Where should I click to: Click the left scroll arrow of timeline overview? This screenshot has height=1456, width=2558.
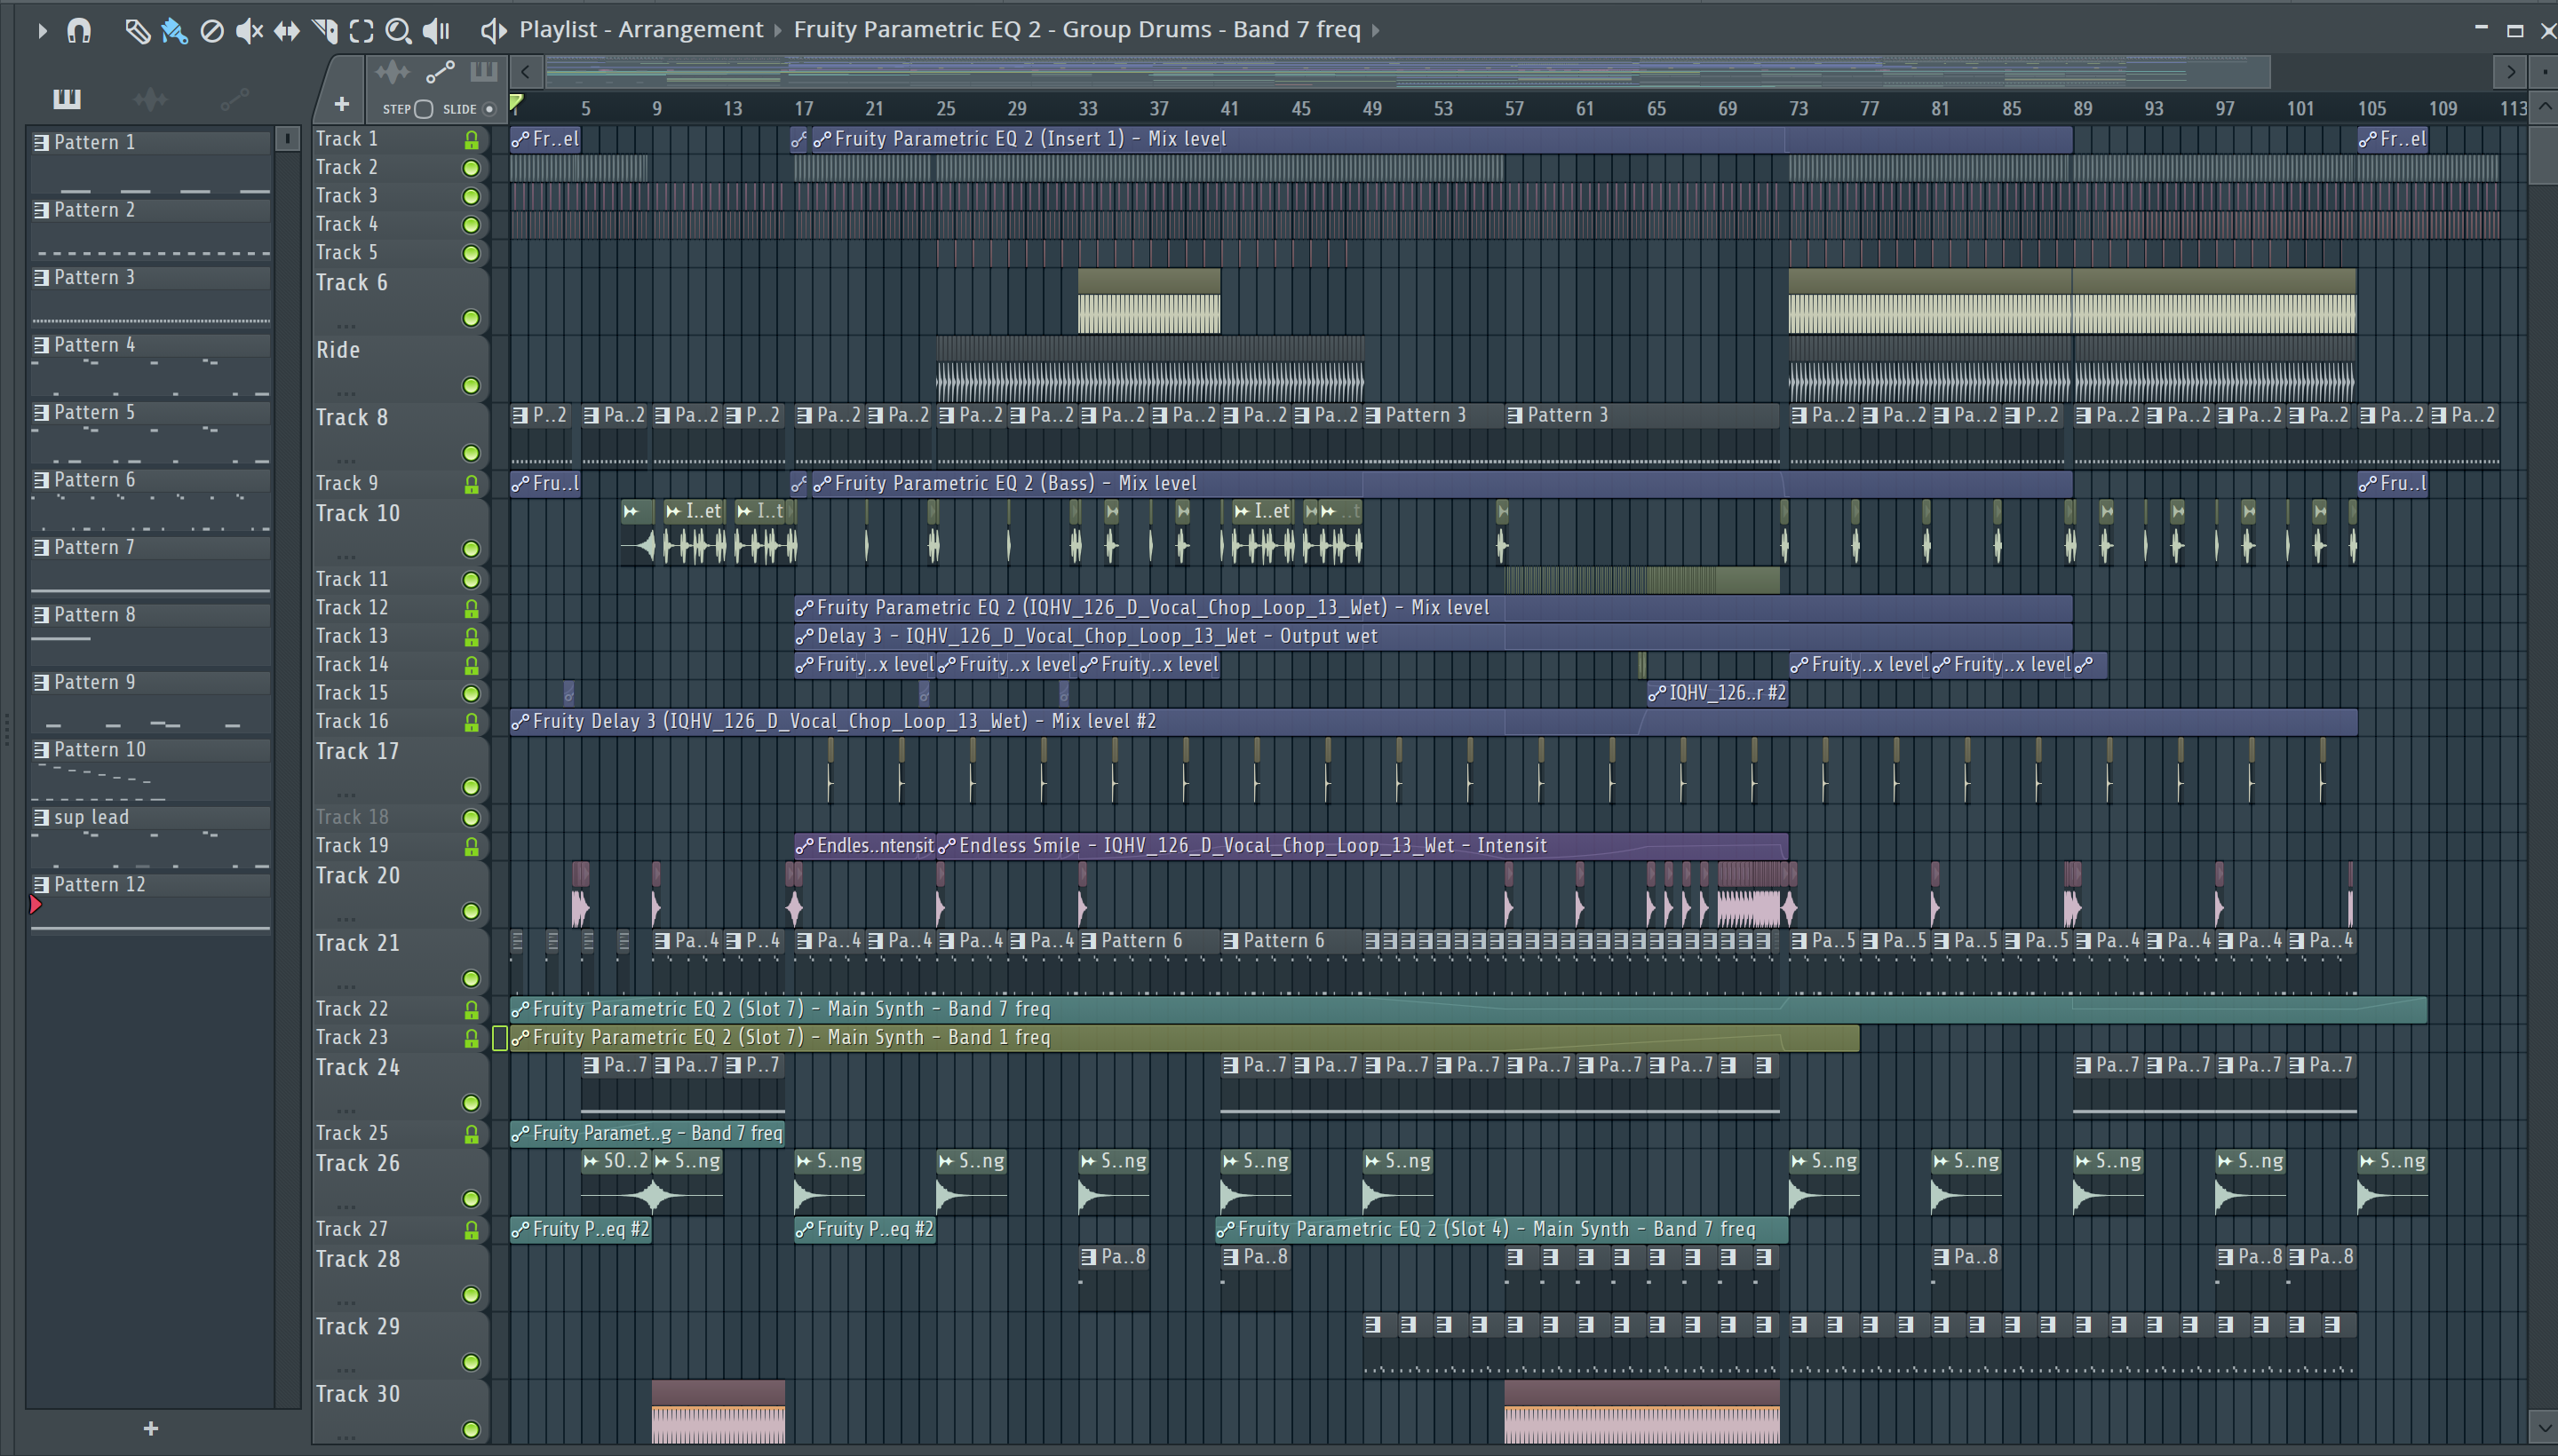click(525, 72)
